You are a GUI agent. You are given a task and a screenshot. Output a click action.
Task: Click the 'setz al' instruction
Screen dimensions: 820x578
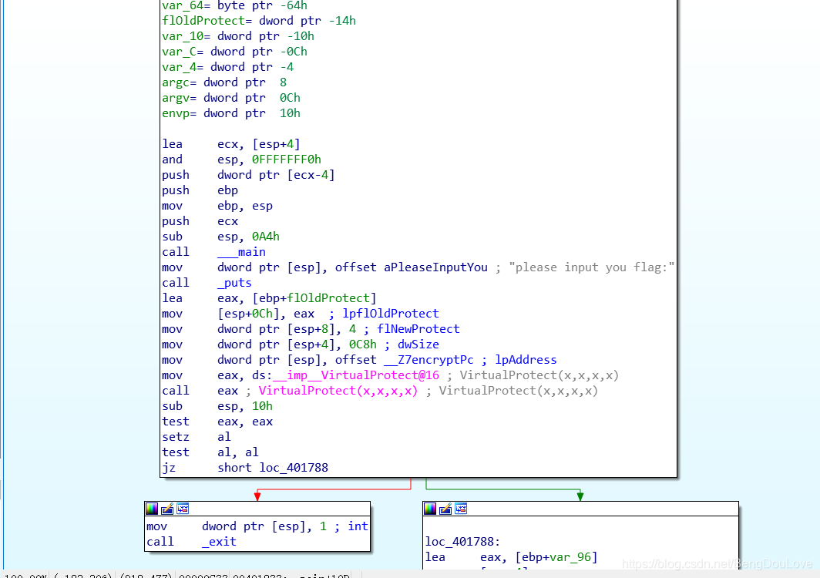pyautogui.click(x=196, y=437)
